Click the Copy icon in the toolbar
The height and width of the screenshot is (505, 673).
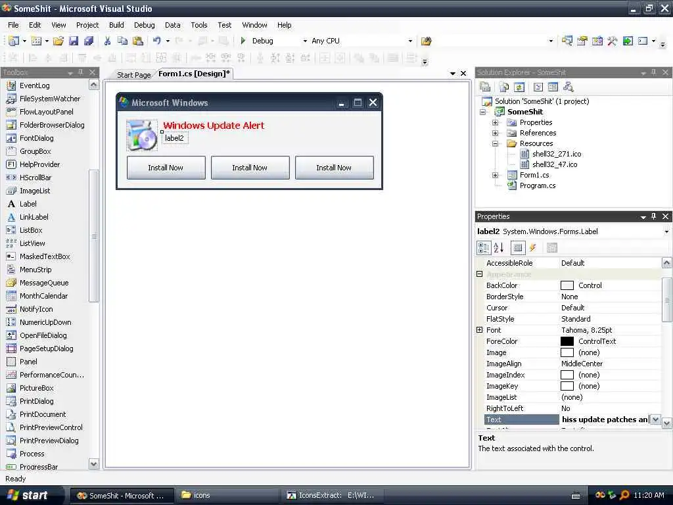pos(122,41)
